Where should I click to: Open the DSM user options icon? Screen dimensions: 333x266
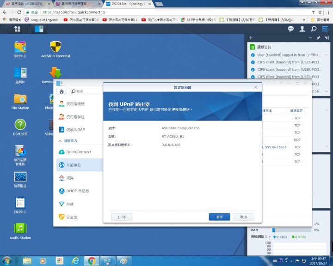click(302, 29)
